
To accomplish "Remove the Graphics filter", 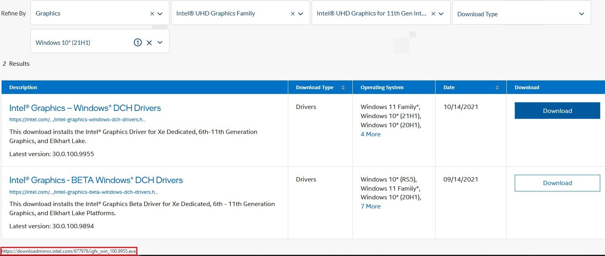I will coord(152,13).
